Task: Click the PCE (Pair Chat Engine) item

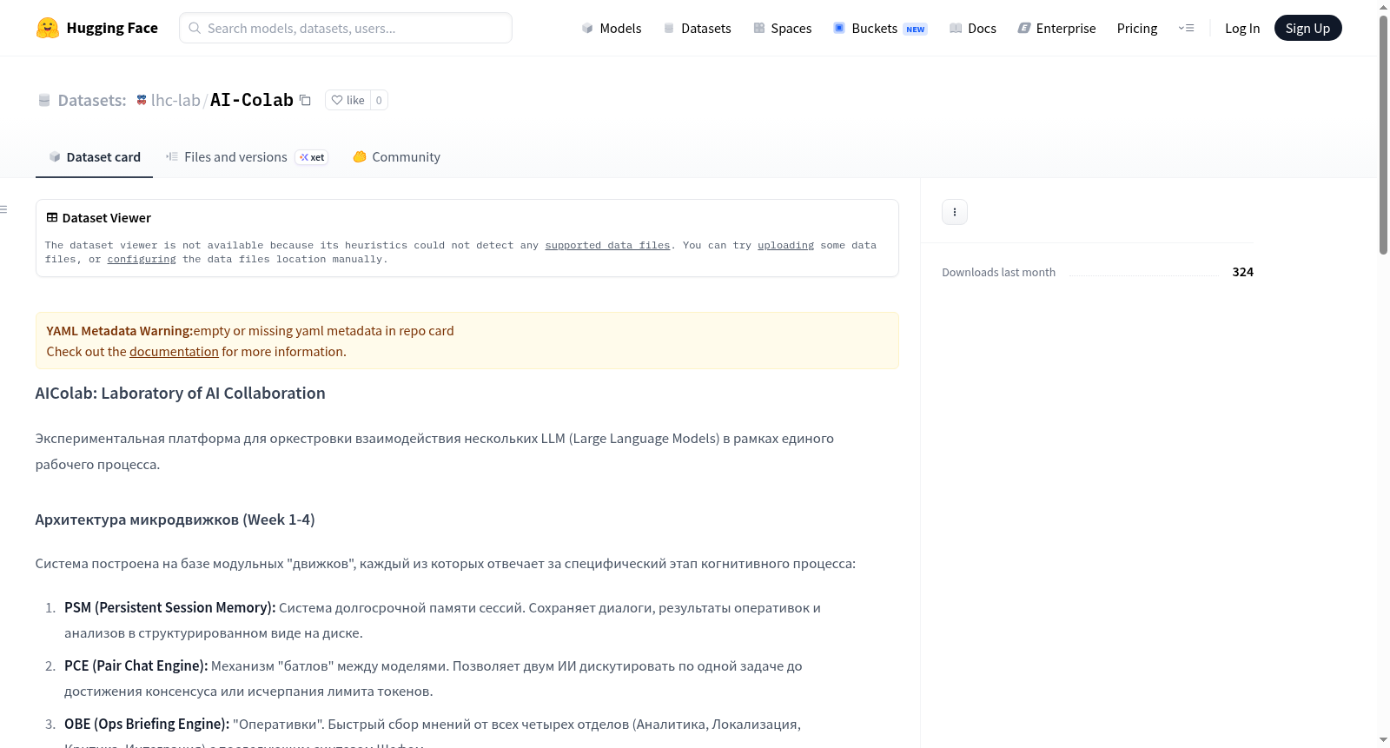Action: (136, 665)
